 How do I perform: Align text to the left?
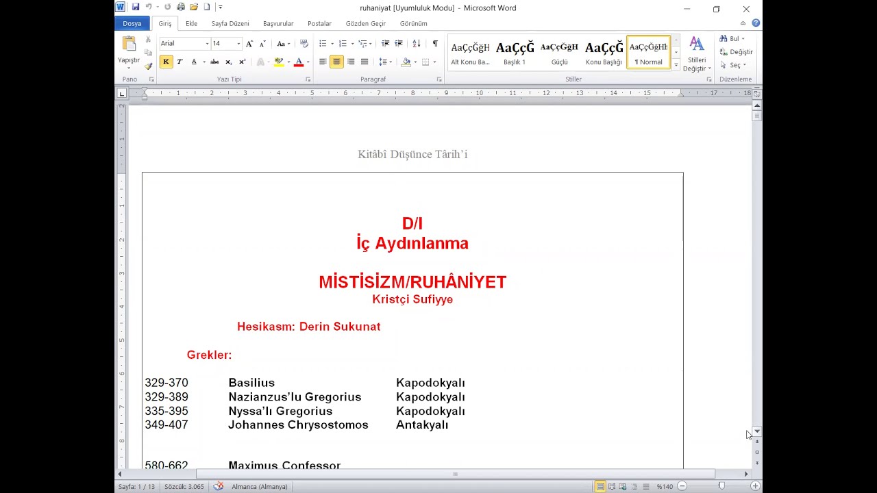[323, 62]
